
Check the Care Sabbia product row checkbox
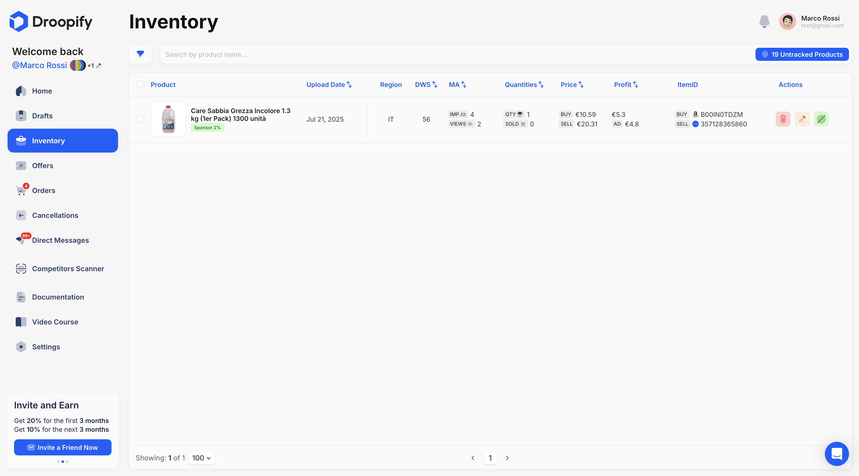click(x=140, y=119)
